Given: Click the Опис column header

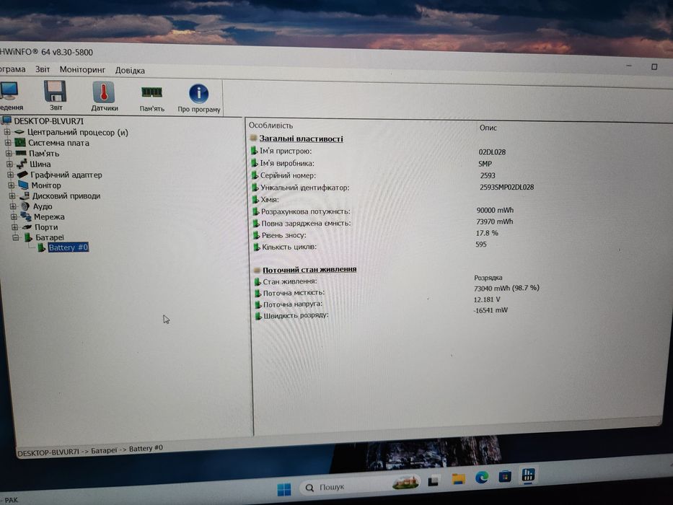Looking at the screenshot, I should [488, 128].
